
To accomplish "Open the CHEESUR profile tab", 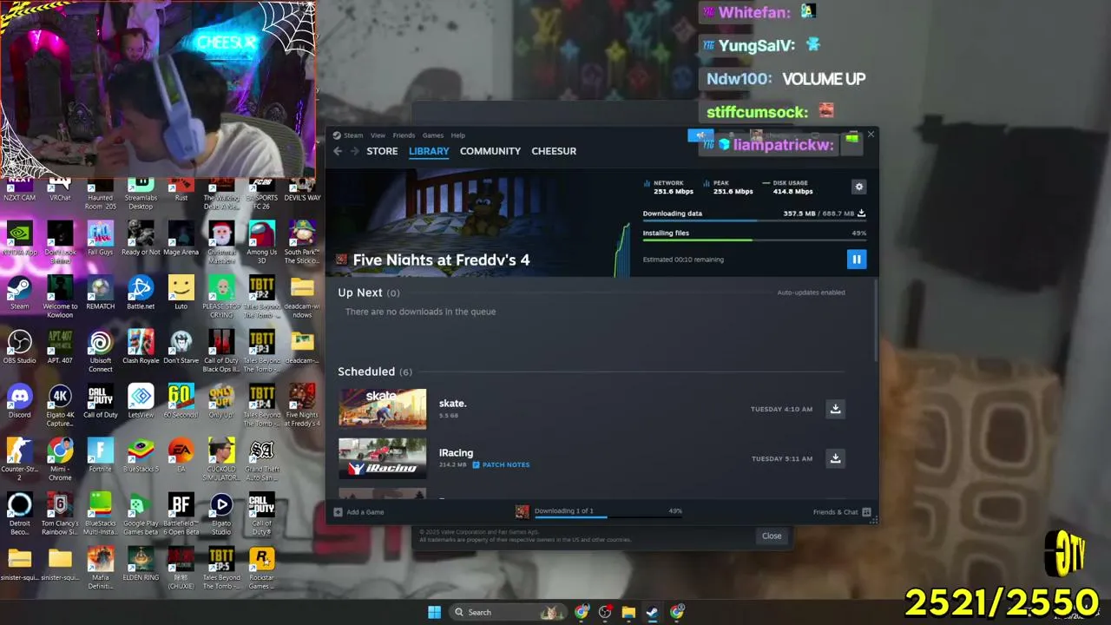I will [554, 151].
